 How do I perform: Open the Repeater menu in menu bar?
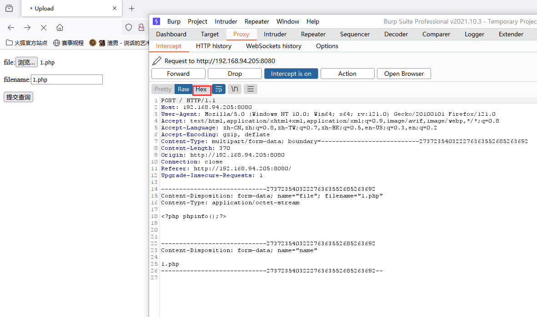[256, 21]
